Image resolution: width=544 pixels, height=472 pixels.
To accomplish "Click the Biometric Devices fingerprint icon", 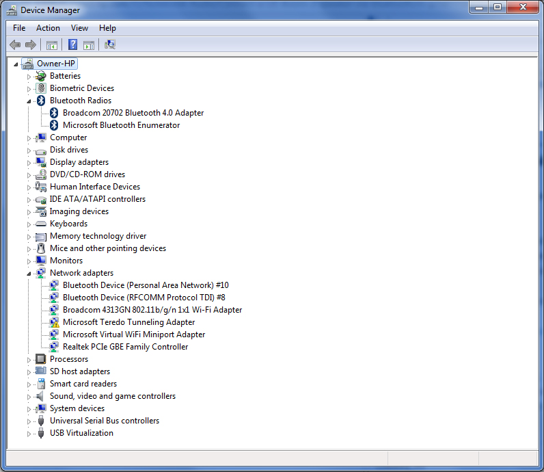I will pos(41,88).
